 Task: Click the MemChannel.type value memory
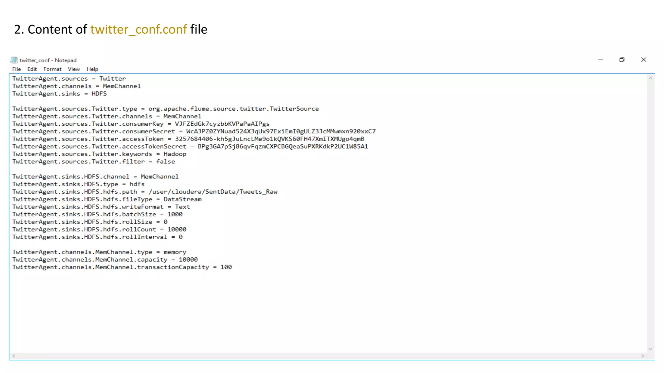pos(175,252)
